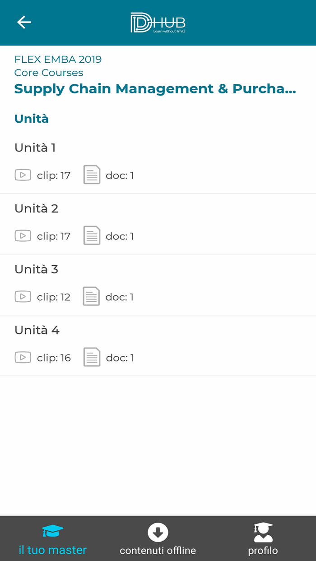This screenshot has width=316, height=561.
Task: Open Unità 3 from the units list
Action: point(35,269)
